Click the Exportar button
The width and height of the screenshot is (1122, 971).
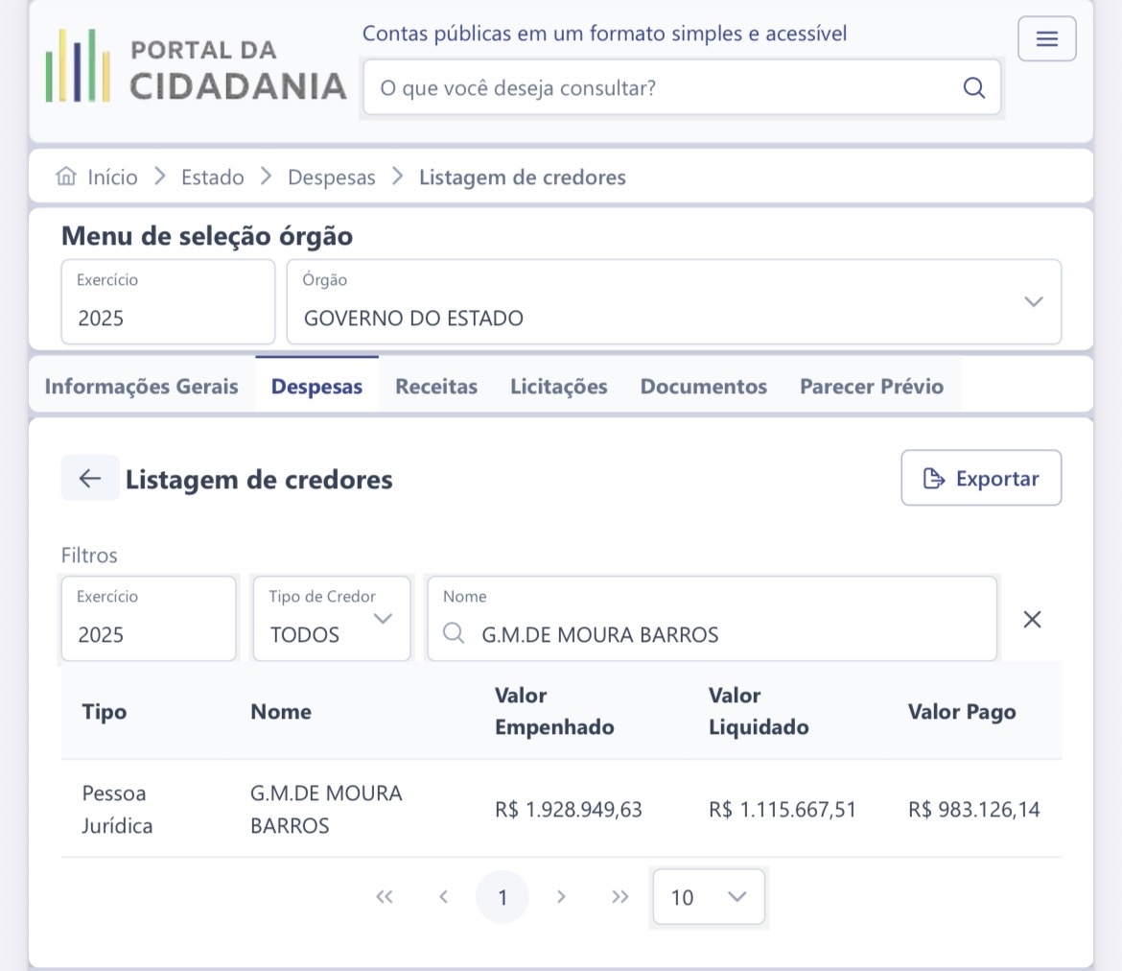click(981, 478)
